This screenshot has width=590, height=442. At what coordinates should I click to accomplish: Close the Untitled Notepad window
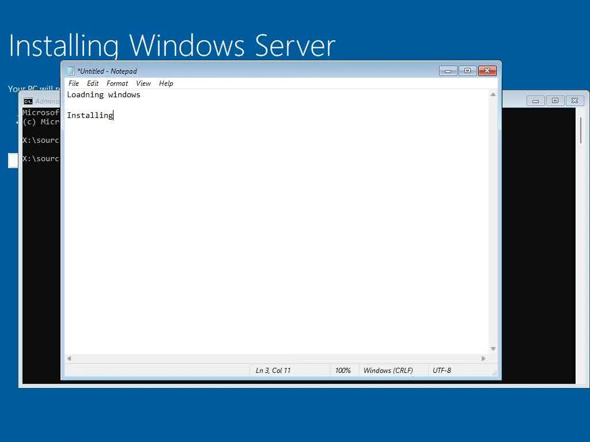pos(487,71)
